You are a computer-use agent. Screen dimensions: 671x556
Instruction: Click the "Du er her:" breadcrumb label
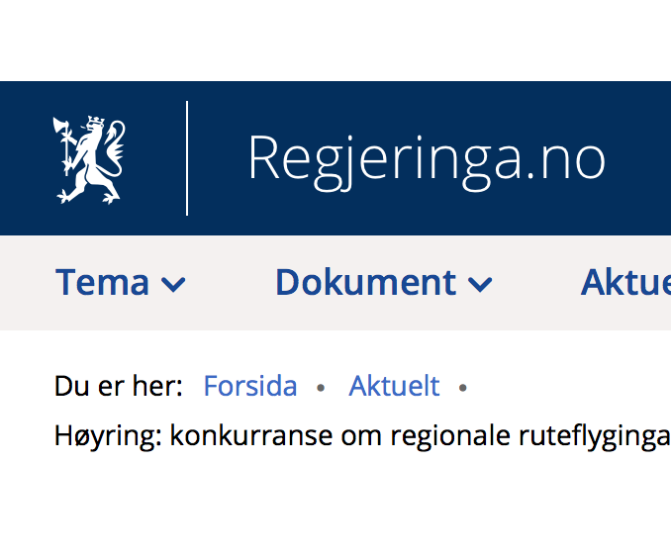[119, 386]
